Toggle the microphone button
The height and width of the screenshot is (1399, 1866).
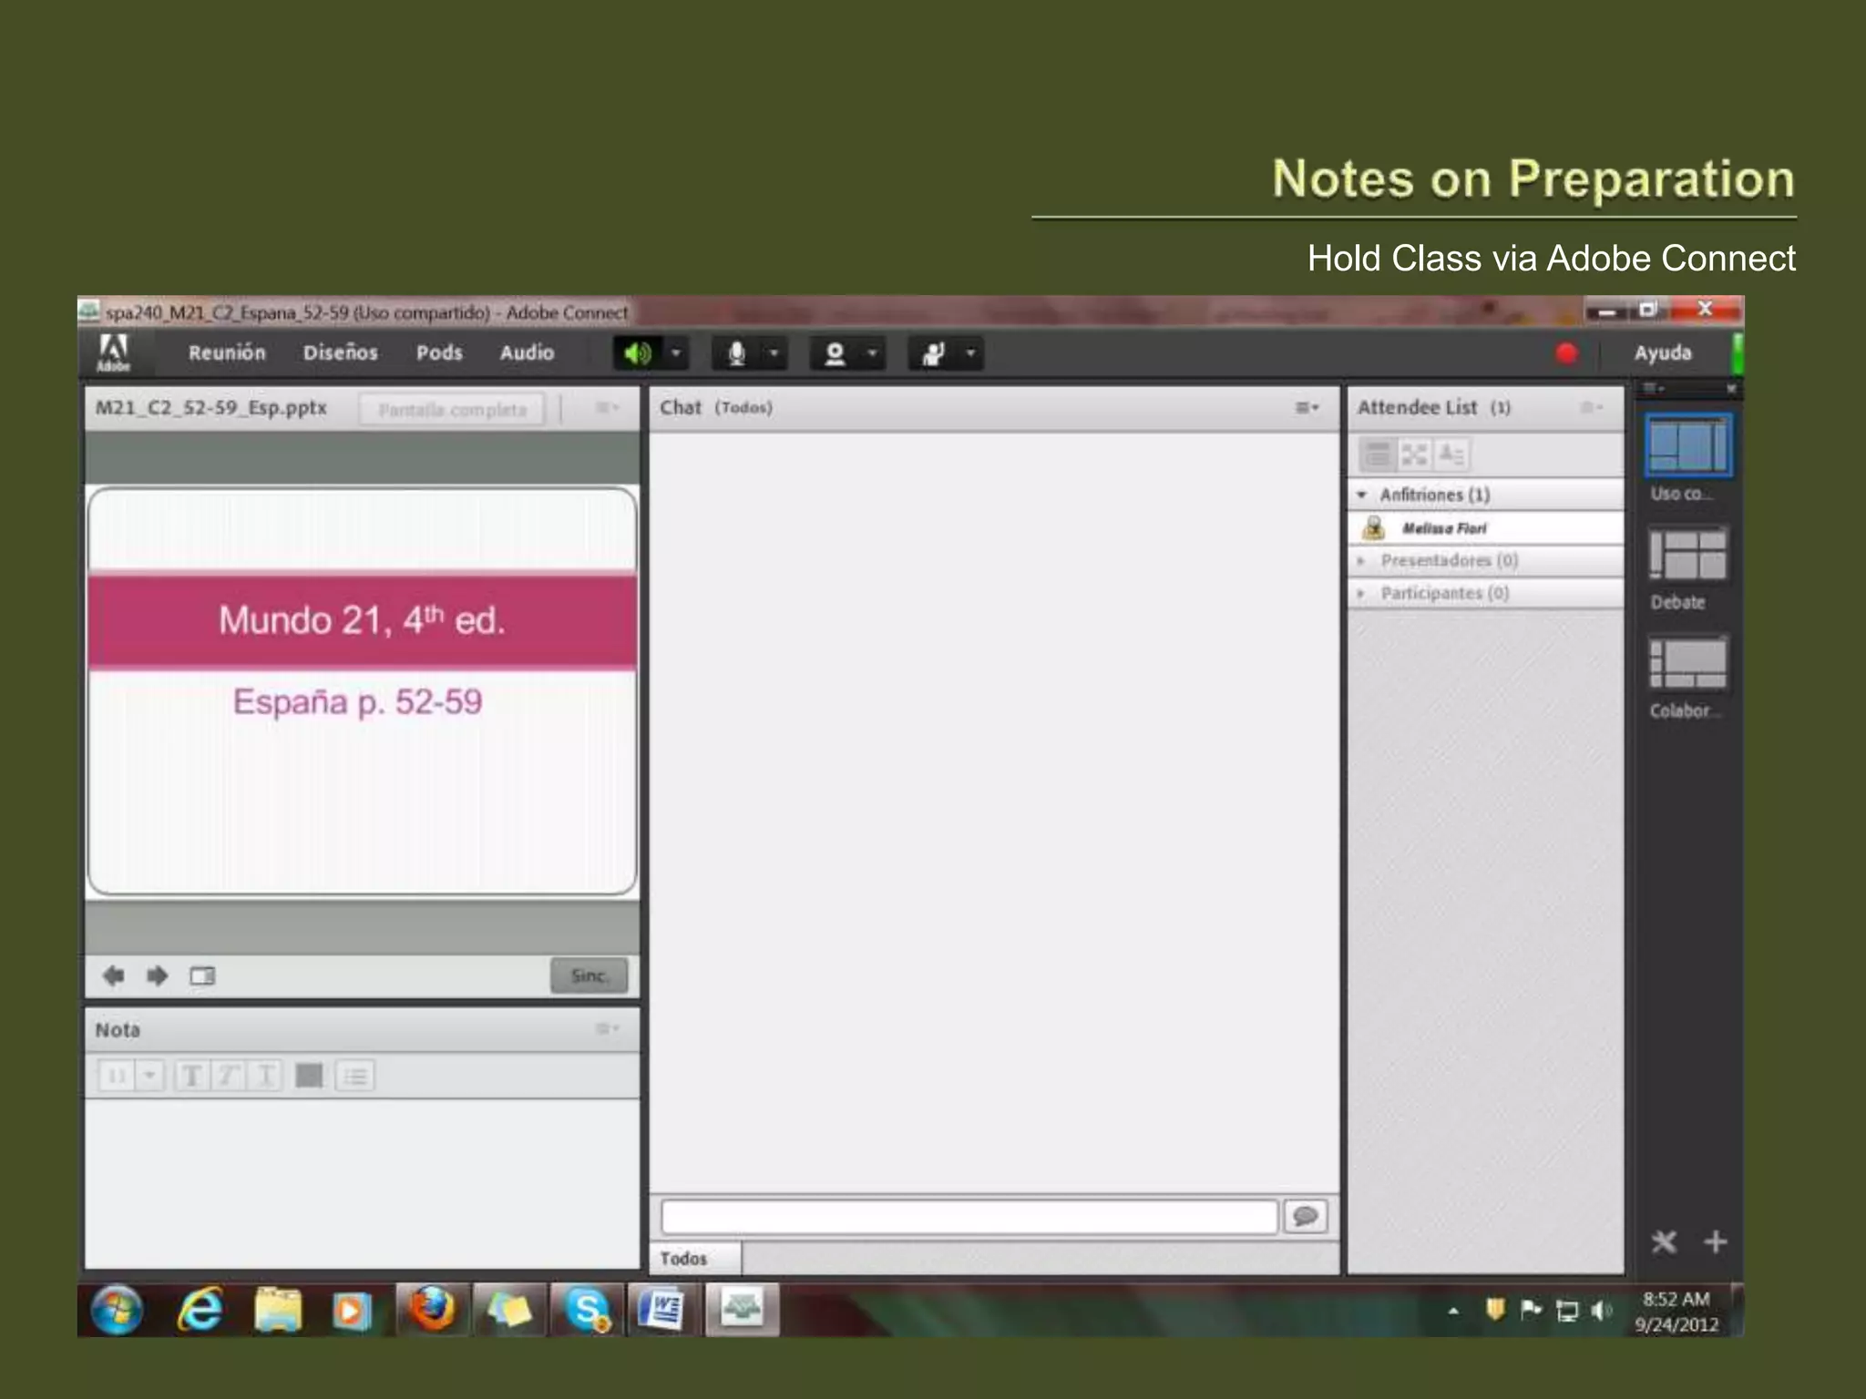(736, 353)
